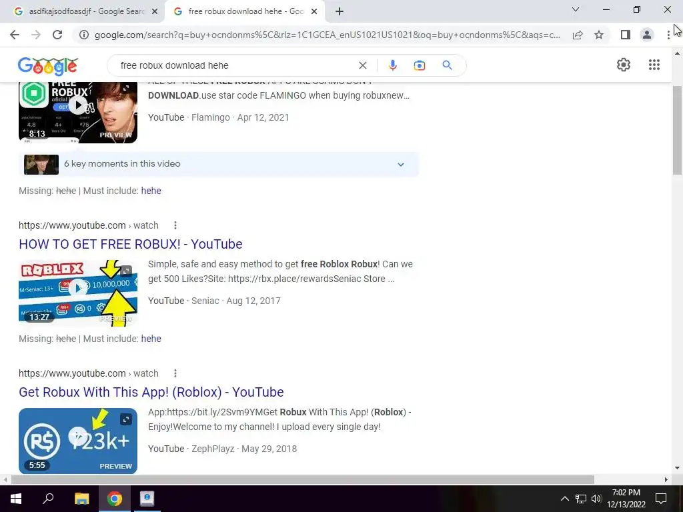Open Windows notification center

click(x=661, y=499)
